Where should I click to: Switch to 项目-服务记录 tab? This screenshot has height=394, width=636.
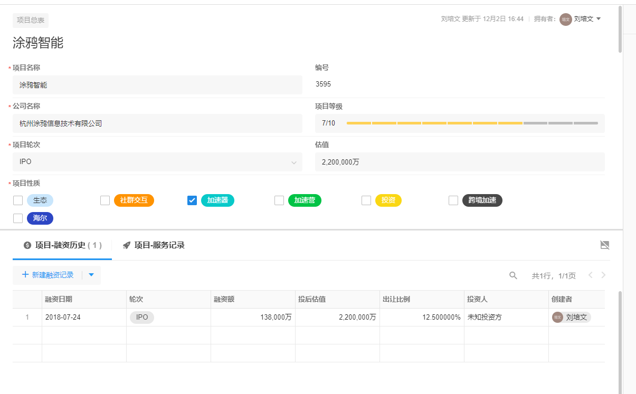point(159,245)
